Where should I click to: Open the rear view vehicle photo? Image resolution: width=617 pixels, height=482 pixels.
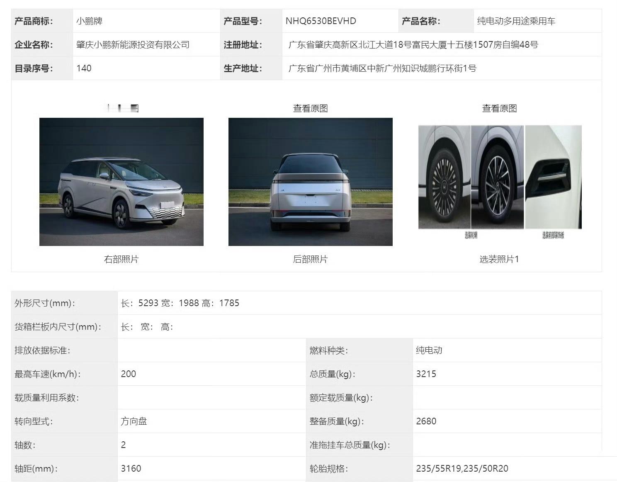tap(311, 182)
